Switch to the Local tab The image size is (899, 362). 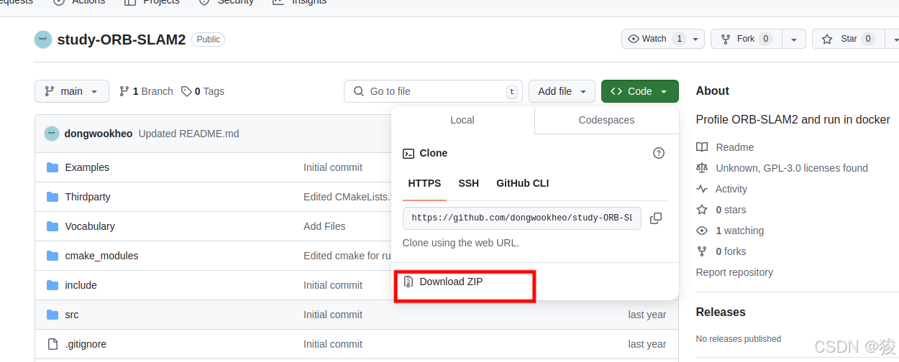(462, 120)
